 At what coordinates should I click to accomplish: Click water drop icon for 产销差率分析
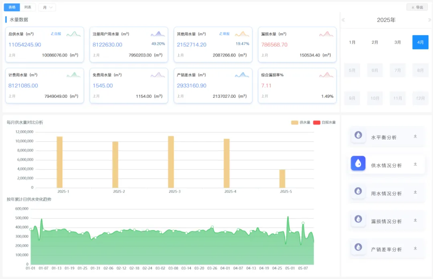pyautogui.click(x=358, y=247)
